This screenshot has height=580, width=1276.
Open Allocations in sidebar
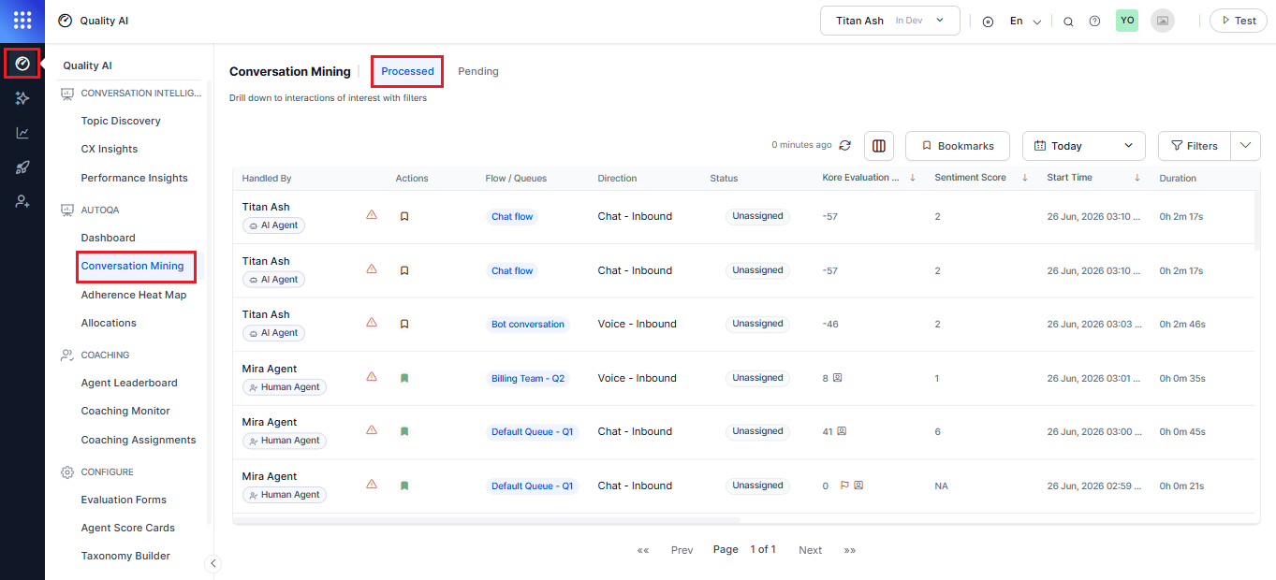pyautogui.click(x=109, y=323)
